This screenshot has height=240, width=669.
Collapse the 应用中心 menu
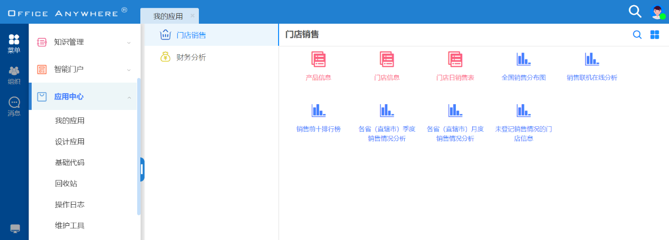coord(84,97)
